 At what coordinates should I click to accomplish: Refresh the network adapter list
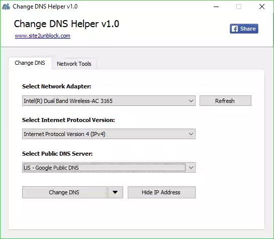(x=225, y=101)
